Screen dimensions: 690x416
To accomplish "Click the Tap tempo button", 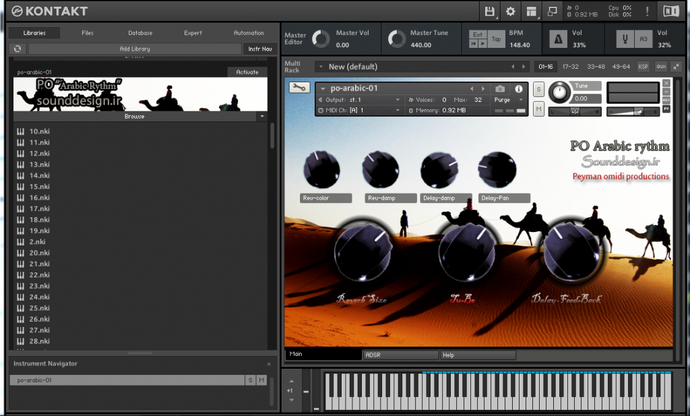I will [x=497, y=39].
